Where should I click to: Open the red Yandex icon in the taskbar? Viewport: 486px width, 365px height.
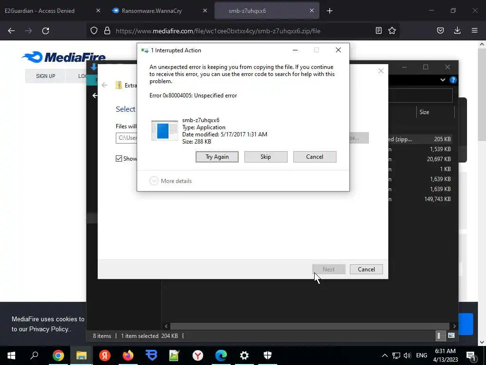point(105,355)
